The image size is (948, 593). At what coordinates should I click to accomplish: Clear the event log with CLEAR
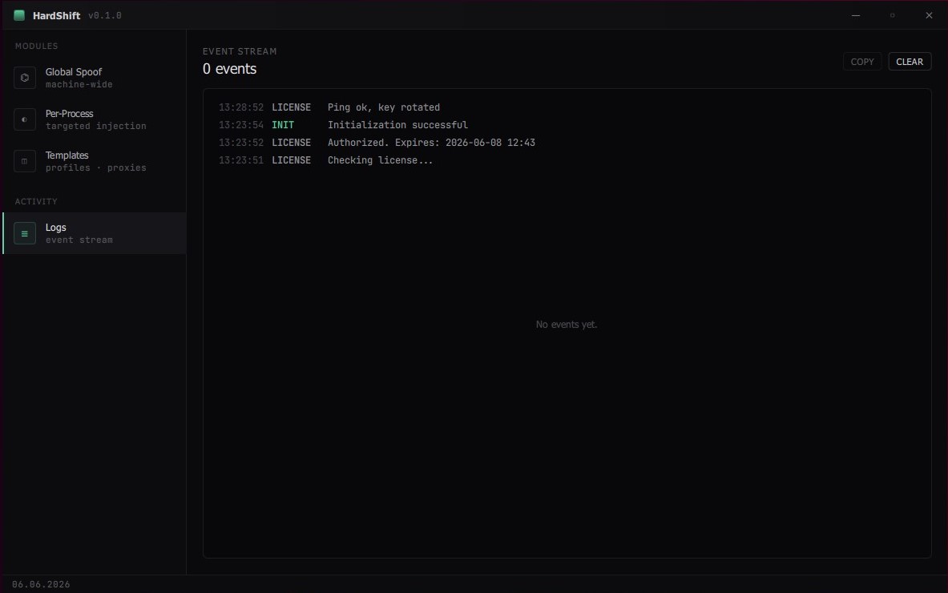coord(910,62)
